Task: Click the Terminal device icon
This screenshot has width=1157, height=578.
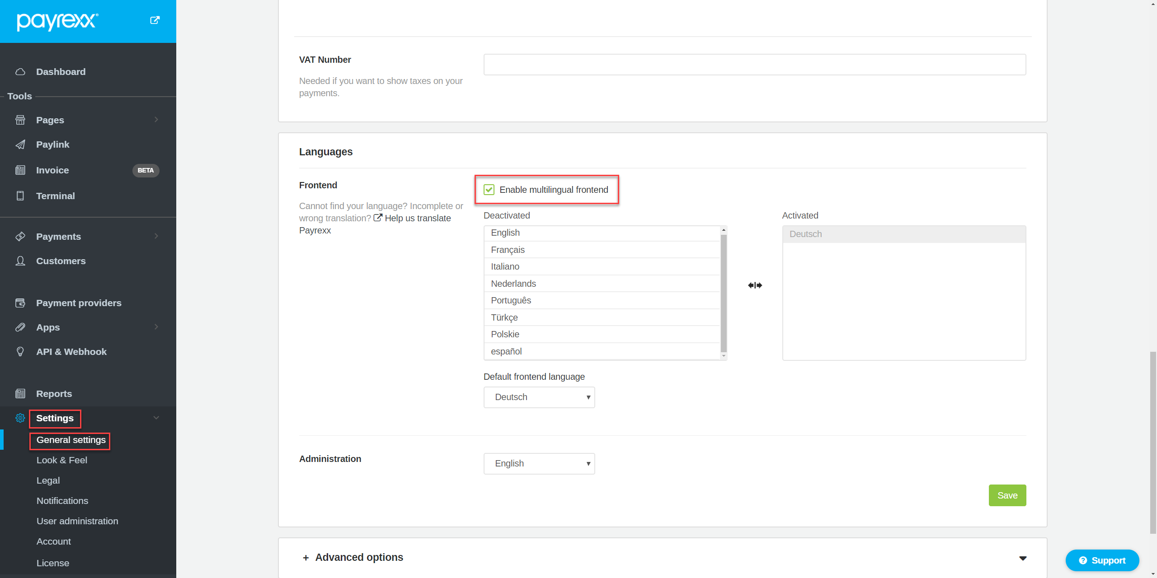Action: point(20,196)
